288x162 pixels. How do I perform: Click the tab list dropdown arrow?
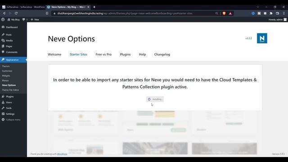click(x=258, y=7)
